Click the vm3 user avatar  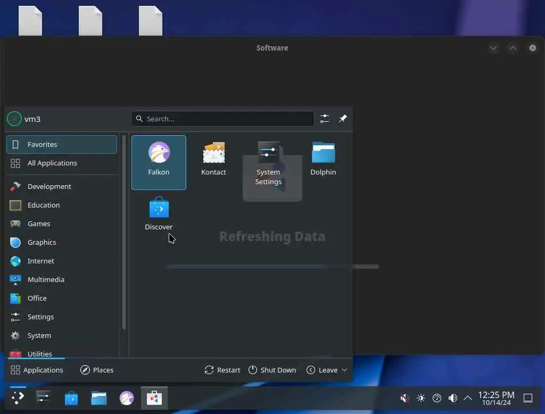pyautogui.click(x=14, y=119)
